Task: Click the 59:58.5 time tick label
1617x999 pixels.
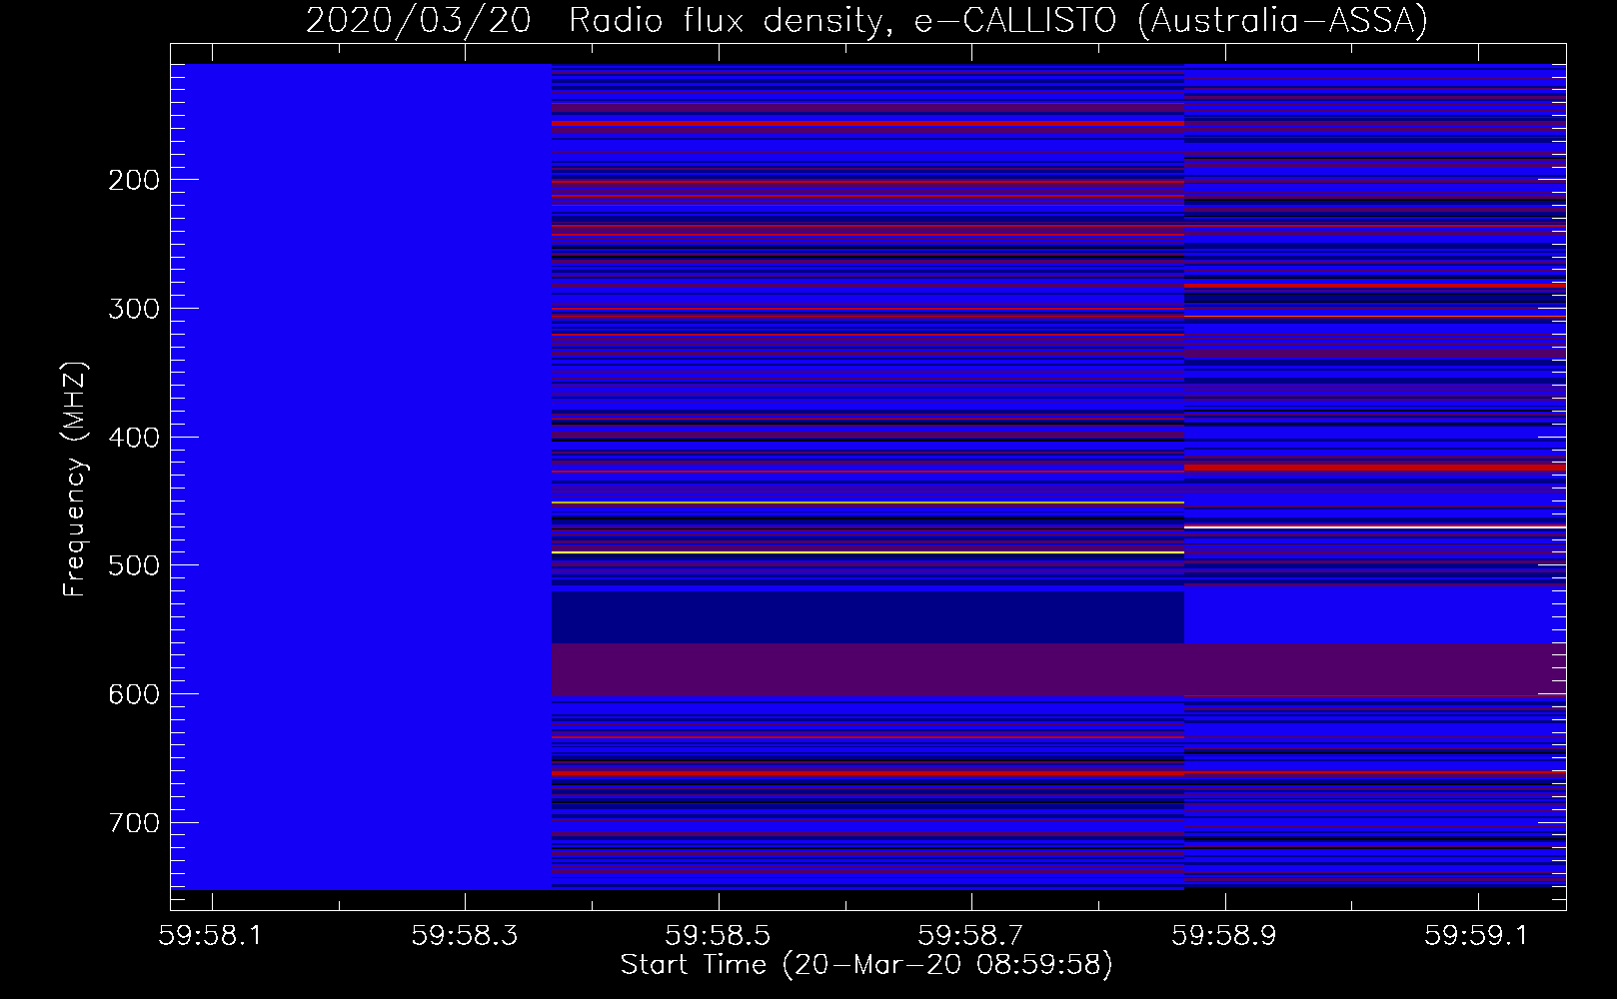Action: 718,935
